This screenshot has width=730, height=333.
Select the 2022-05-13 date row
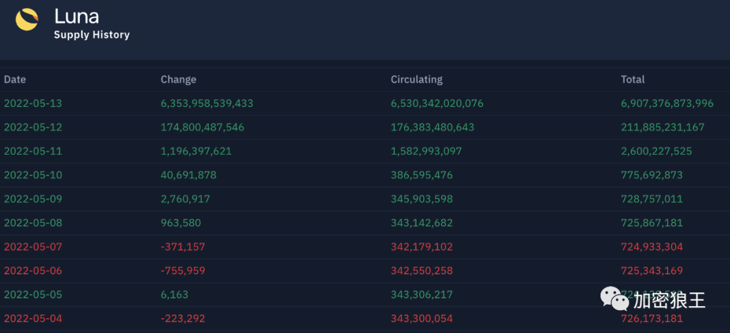[x=33, y=103]
